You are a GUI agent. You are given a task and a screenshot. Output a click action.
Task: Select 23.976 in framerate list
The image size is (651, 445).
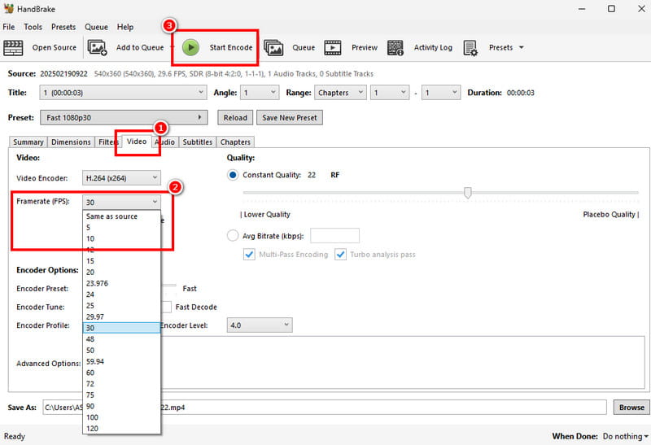(121, 283)
